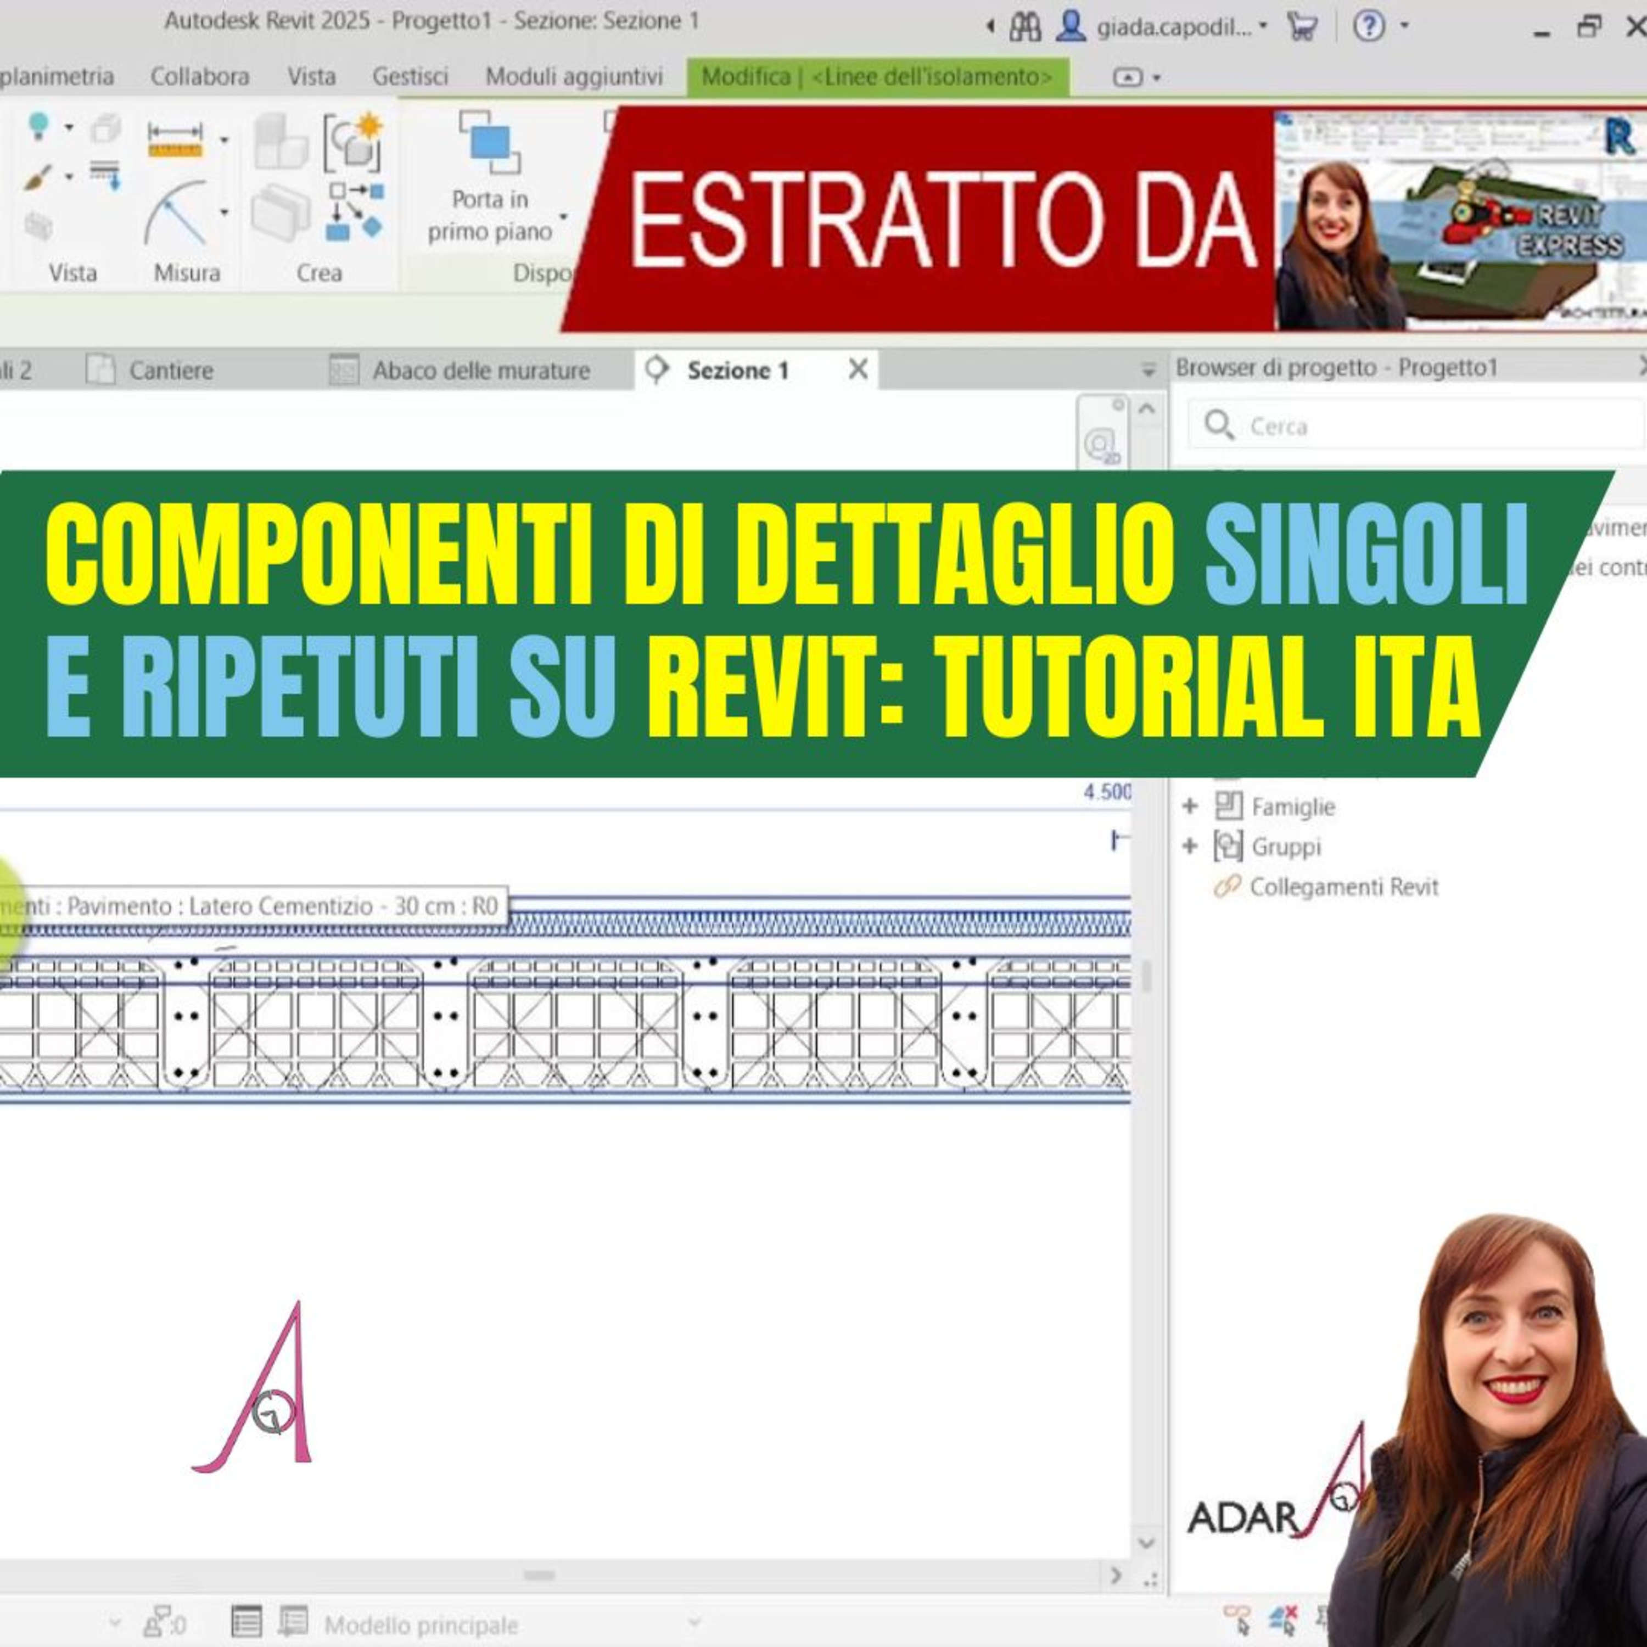Viewport: 1647px width, 1647px height.
Task: Select the Modifica Linee dell'isolamento contextual tab
Action: coord(877,77)
